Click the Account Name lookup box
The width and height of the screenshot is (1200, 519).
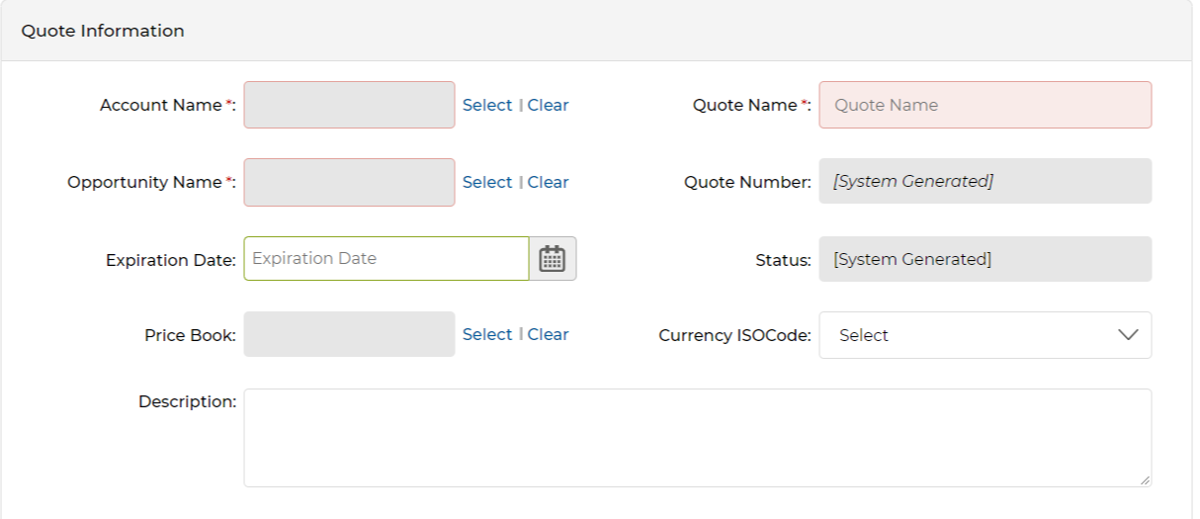click(350, 105)
